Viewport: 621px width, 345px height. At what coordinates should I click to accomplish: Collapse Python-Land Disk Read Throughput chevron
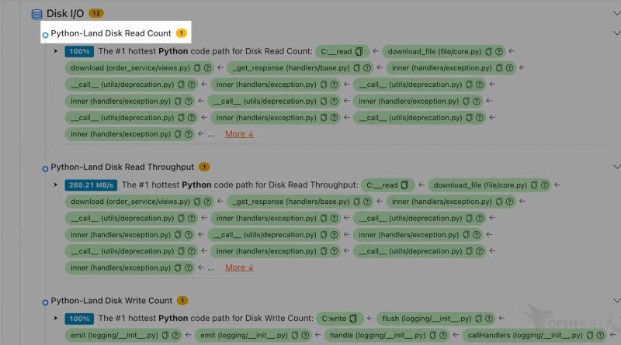[616, 167]
